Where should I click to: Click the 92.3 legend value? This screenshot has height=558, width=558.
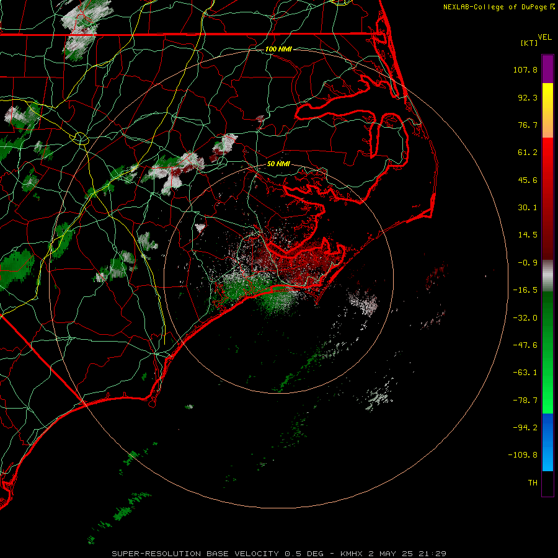click(x=528, y=97)
